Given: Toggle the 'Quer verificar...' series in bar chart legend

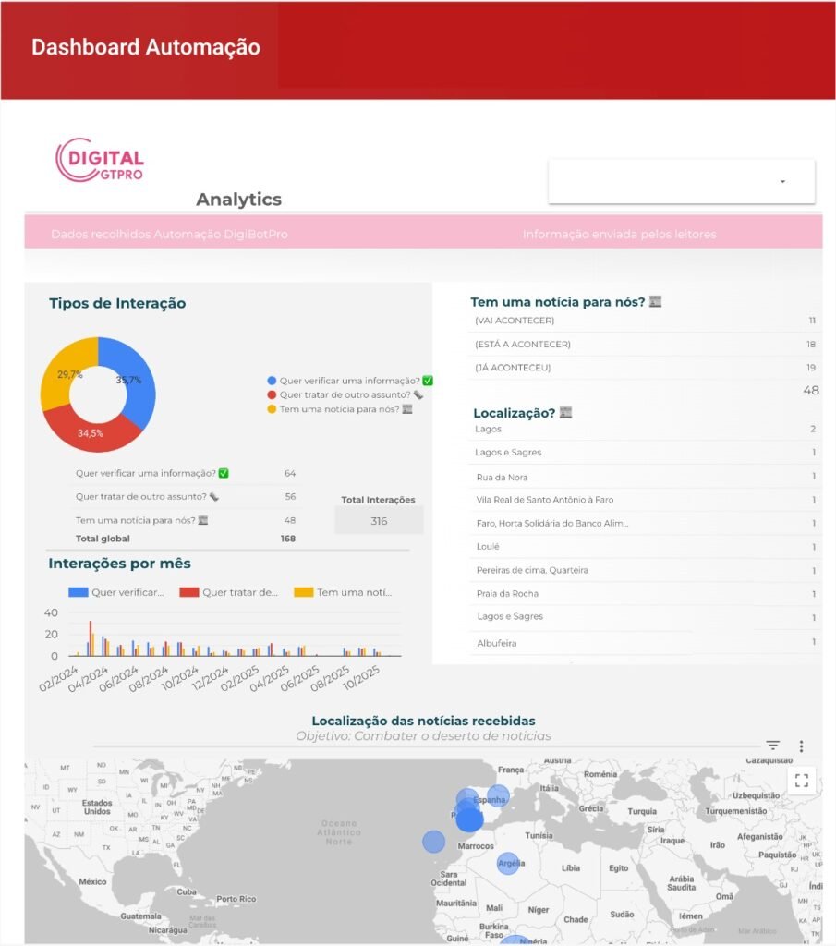Looking at the screenshot, I should [117, 592].
